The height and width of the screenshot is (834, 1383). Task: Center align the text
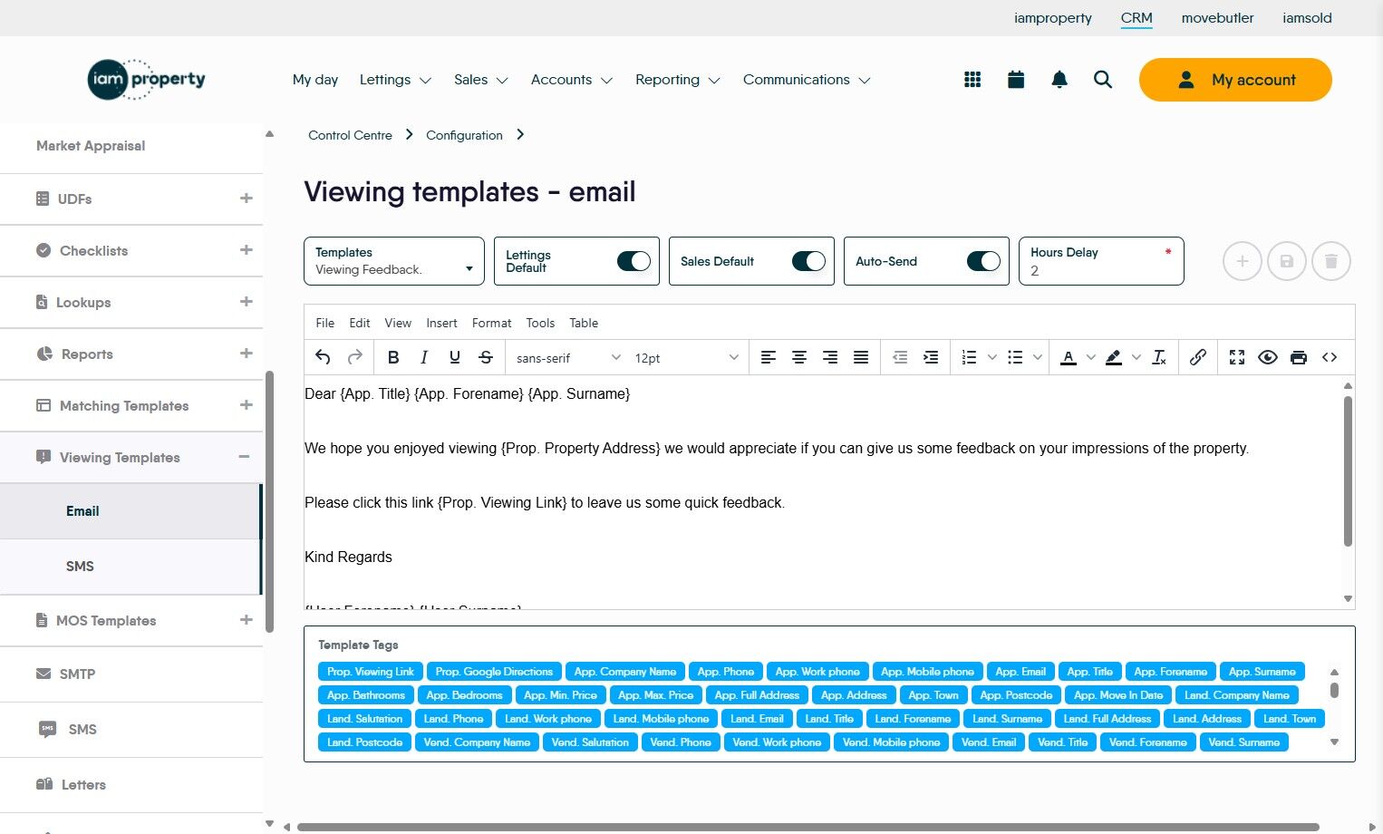pos(799,357)
